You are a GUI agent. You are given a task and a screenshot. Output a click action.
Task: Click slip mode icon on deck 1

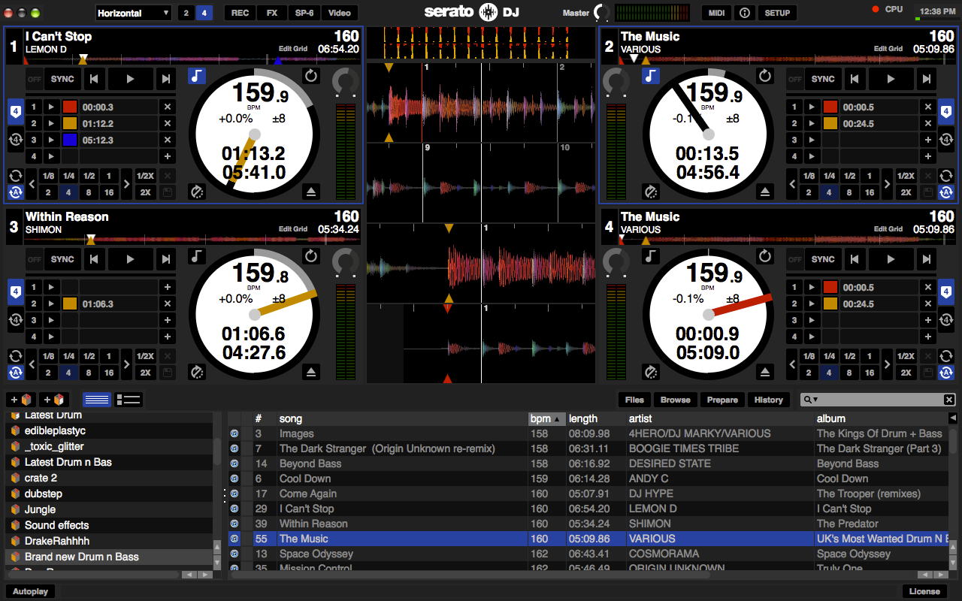[x=196, y=192]
